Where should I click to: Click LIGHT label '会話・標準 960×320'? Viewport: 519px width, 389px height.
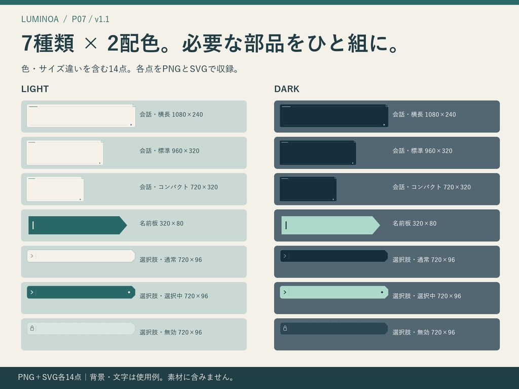[x=169, y=151]
